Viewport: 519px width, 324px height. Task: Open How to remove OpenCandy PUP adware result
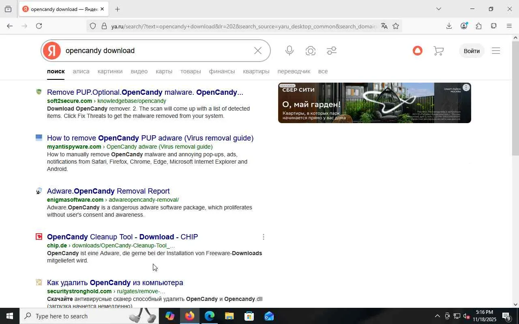pos(150,138)
